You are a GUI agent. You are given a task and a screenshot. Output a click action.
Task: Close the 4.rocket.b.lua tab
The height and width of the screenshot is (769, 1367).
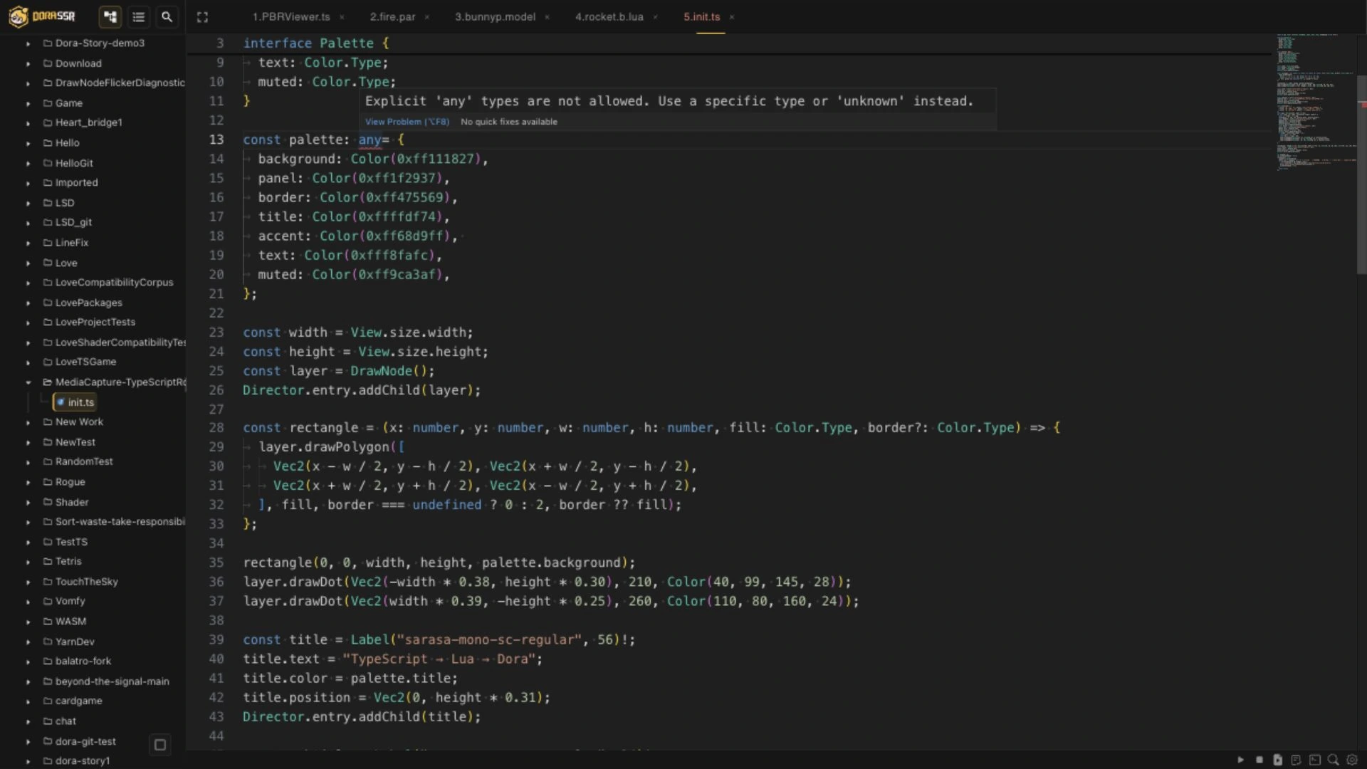(x=655, y=17)
